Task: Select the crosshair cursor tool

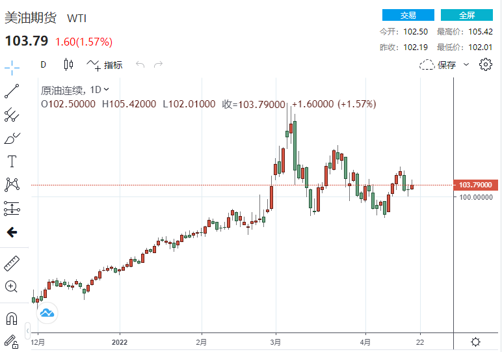Action: point(12,66)
